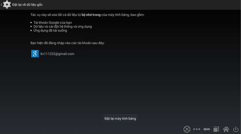Click the Settings gear icon in header
Image resolution: width=241 pixels, height=134 pixels.
tap(7, 5)
